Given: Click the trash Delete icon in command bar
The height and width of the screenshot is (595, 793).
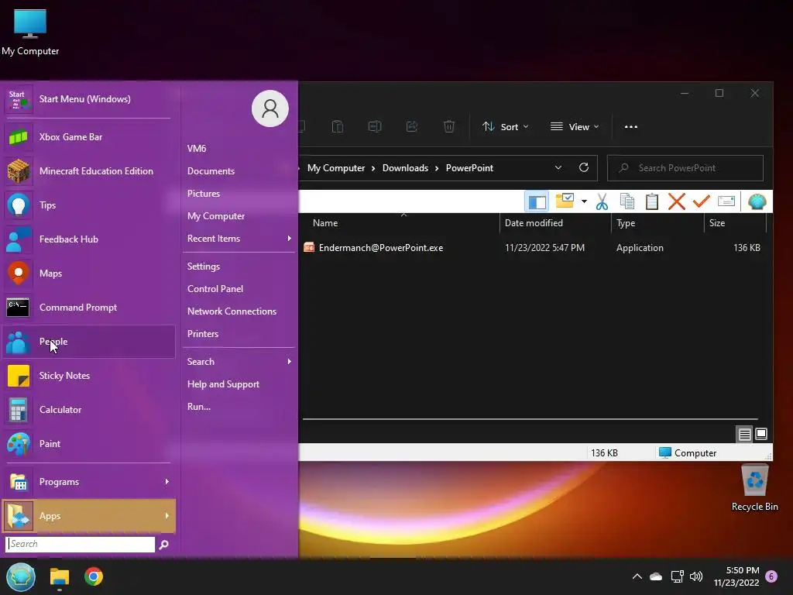Looking at the screenshot, I should tap(449, 126).
